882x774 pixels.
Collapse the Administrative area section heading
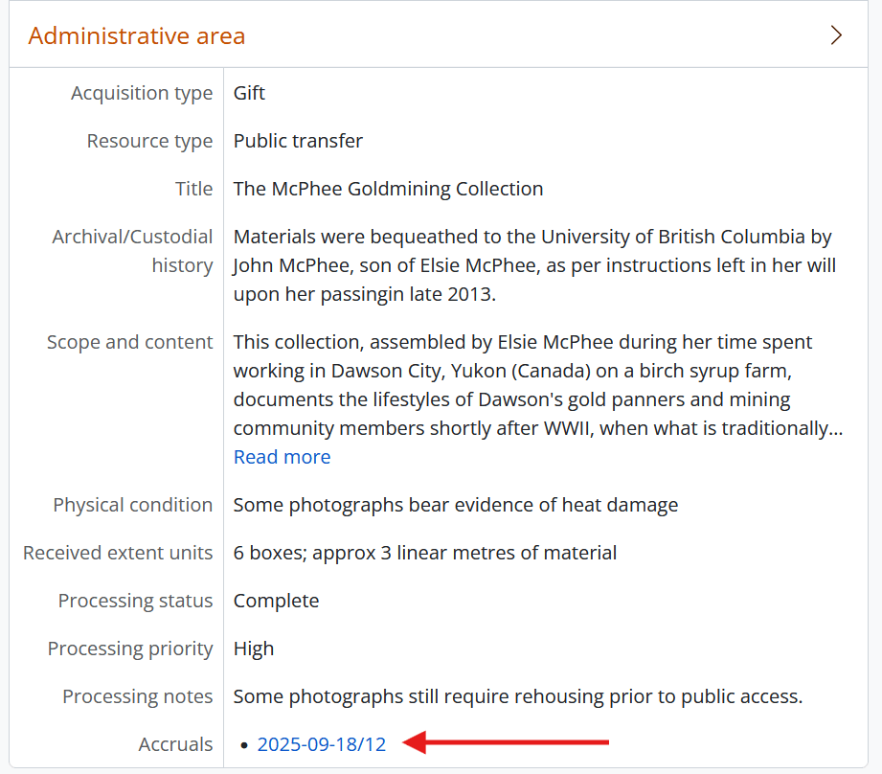(137, 36)
